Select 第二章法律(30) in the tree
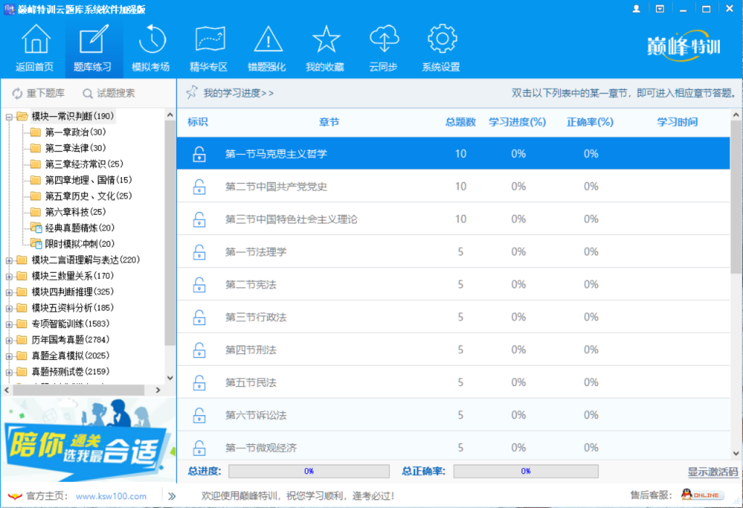 75,148
